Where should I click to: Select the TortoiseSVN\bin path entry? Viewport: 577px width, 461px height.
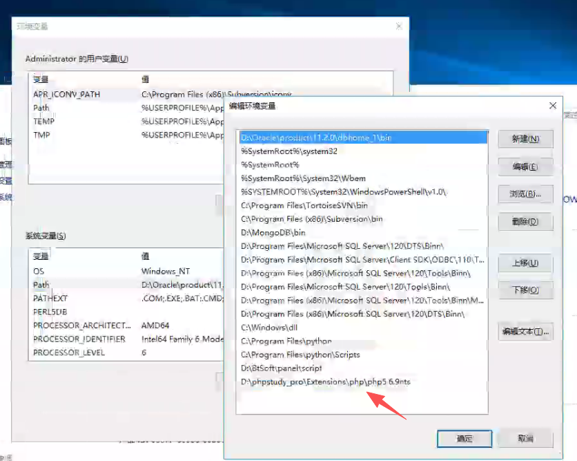[304, 205]
